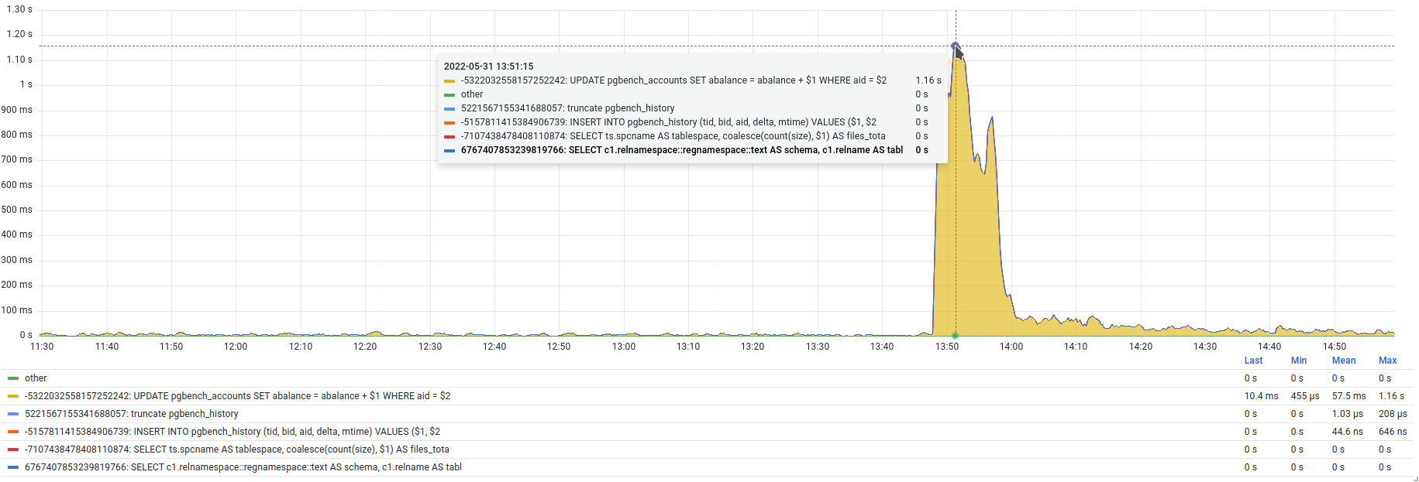Click the 1.30 s label on the Y axis
Image resolution: width=1419 pixels, height=482 pixels.
click(19, 9)
